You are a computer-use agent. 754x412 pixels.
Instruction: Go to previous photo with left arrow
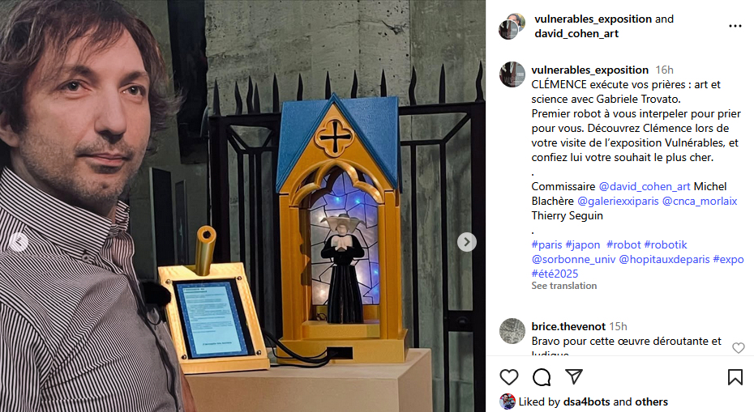tap(19, 242)
